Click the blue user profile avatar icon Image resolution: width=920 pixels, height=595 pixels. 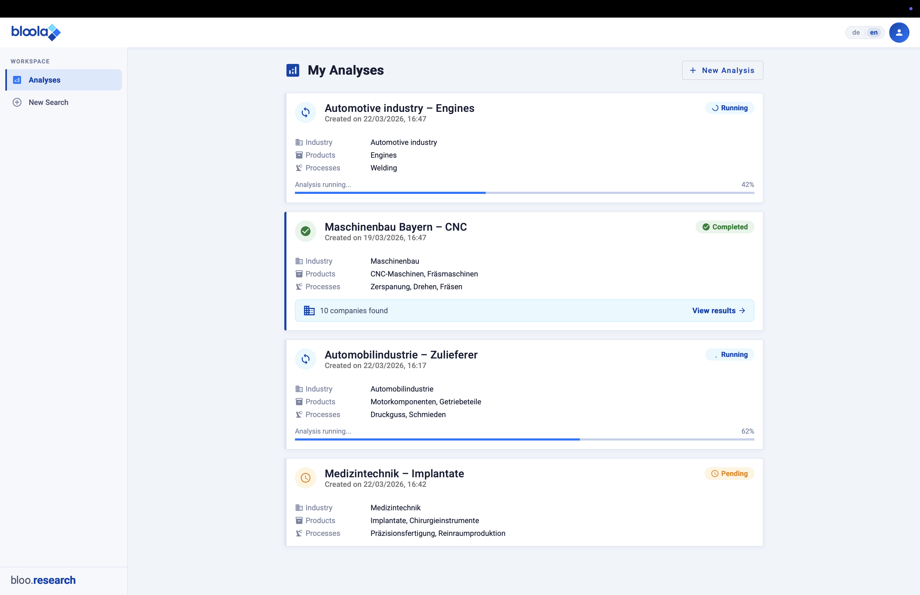(x=899, y=32)
